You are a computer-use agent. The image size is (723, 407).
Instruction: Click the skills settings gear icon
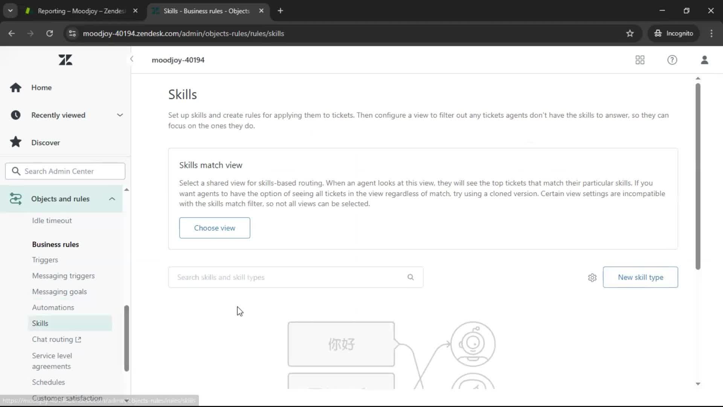pos(592,277)
